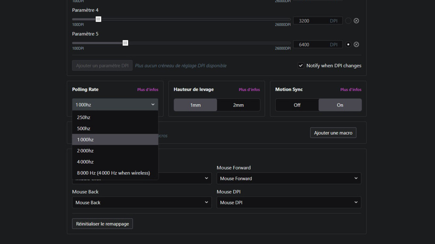Click the 3200 DPI input field
The height and width of the screenshot is (244, 435).
[x=318, y=21]
